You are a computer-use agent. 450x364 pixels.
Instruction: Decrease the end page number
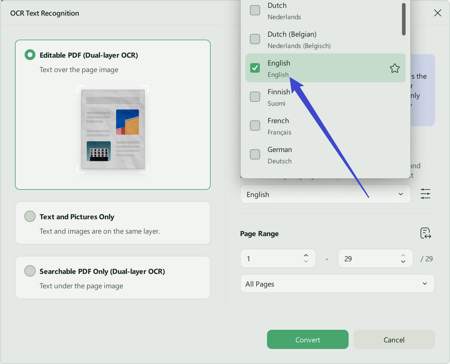(403, 261)
